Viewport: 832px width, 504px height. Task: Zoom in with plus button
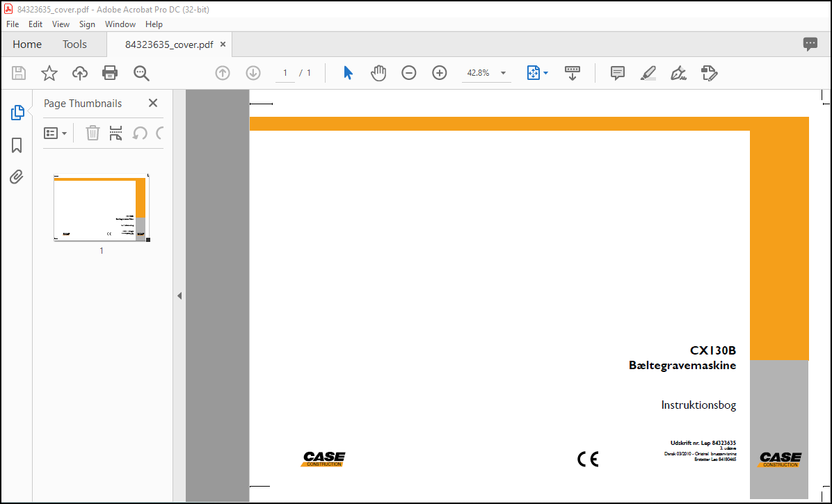pos(440,73)
